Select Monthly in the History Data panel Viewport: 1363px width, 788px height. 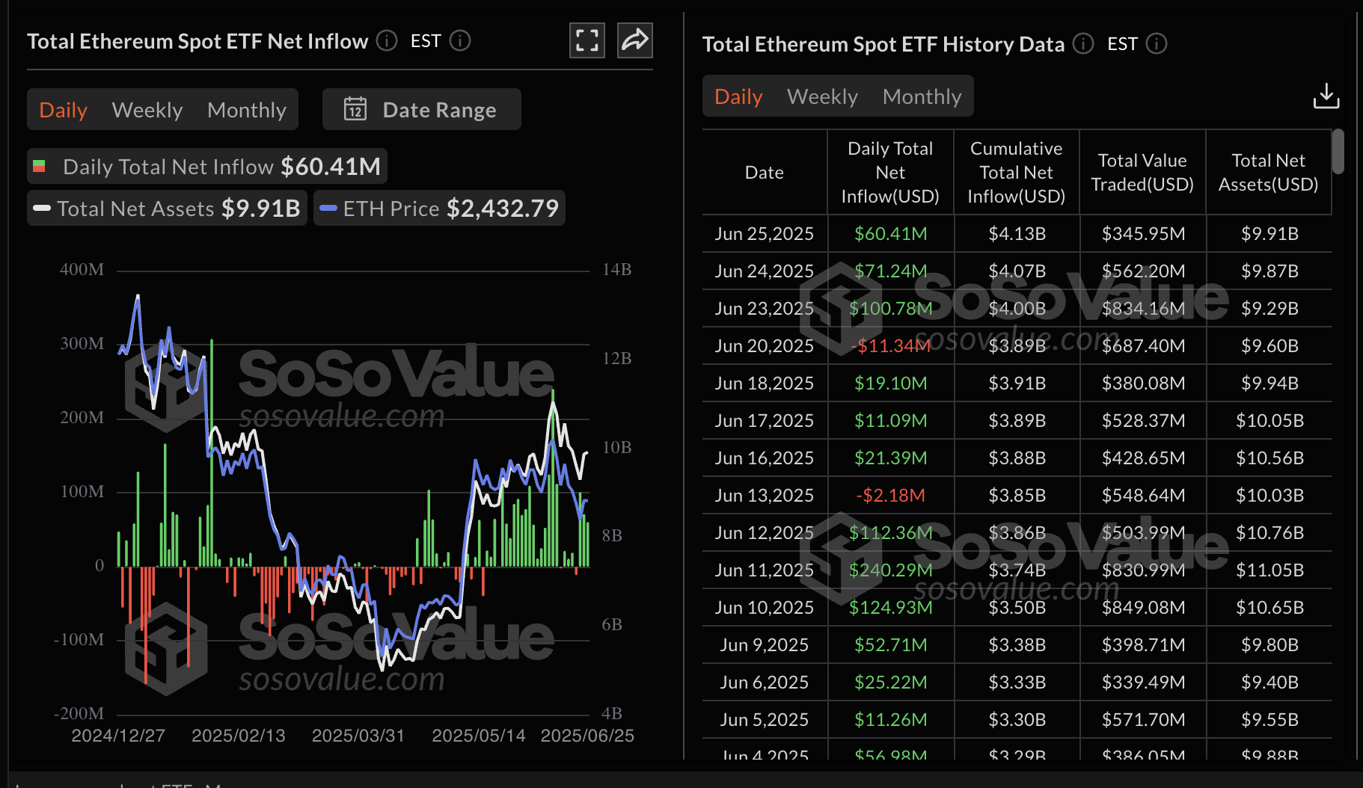922,96
